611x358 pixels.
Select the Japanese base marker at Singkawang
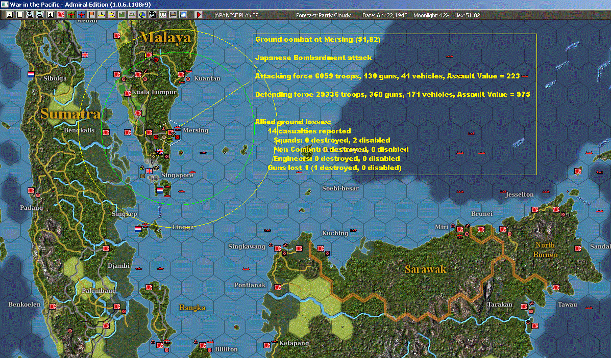[x=278, y=249]
